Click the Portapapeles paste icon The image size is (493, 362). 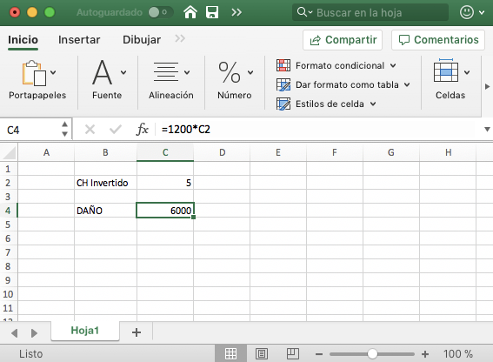[34, 73]
